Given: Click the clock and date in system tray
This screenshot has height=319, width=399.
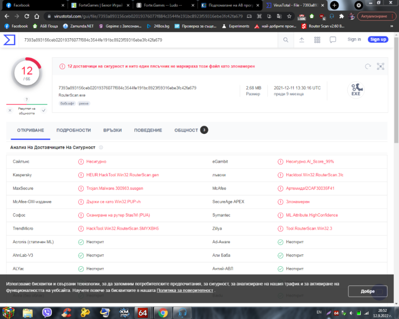Looking at the screenshot, I should tap(383, 313).
